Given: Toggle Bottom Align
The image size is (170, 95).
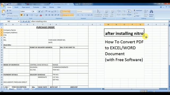Looking at the screenshot, I should 52,11.
